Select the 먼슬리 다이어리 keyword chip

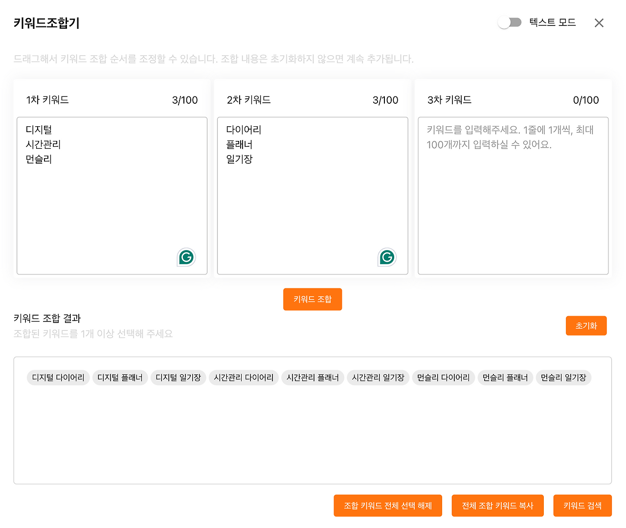[443, 377]
